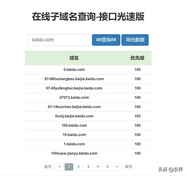The width and height of the screenshot is (187, 176).
Task: Select 07-06huxiangbao.baijia.baidu.com domain cell
Action: [x=74, y=79]
